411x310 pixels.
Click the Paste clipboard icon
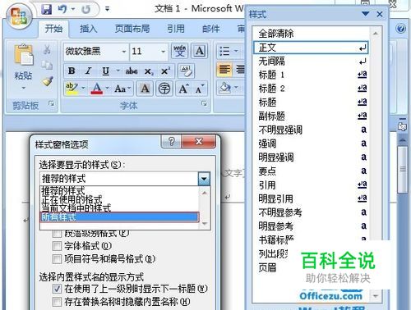point(23,55)
